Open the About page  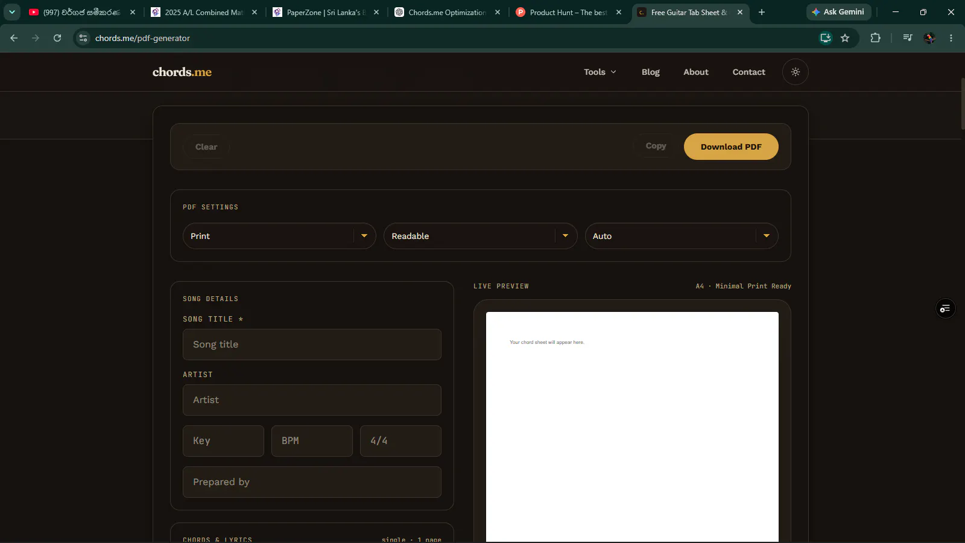(x=695, y=72)
